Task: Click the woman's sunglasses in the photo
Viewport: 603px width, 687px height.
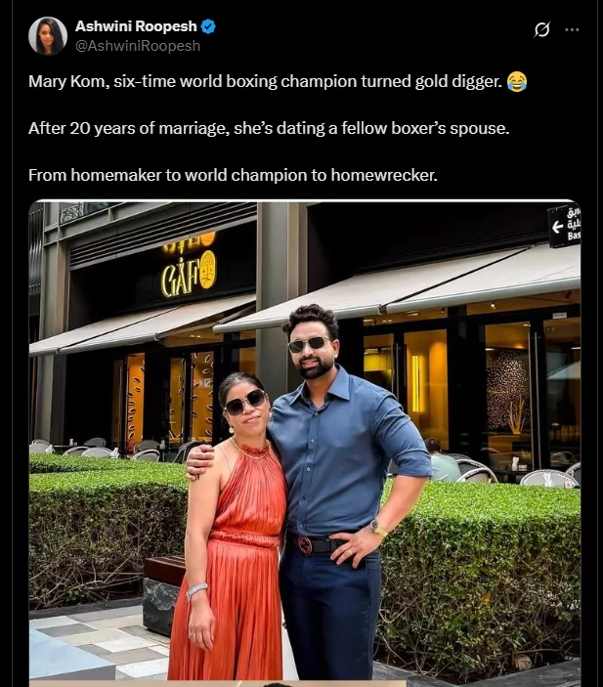Action: coord(245,403)
